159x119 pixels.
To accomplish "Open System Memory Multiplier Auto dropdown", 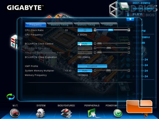I will [x=85, y=71].
